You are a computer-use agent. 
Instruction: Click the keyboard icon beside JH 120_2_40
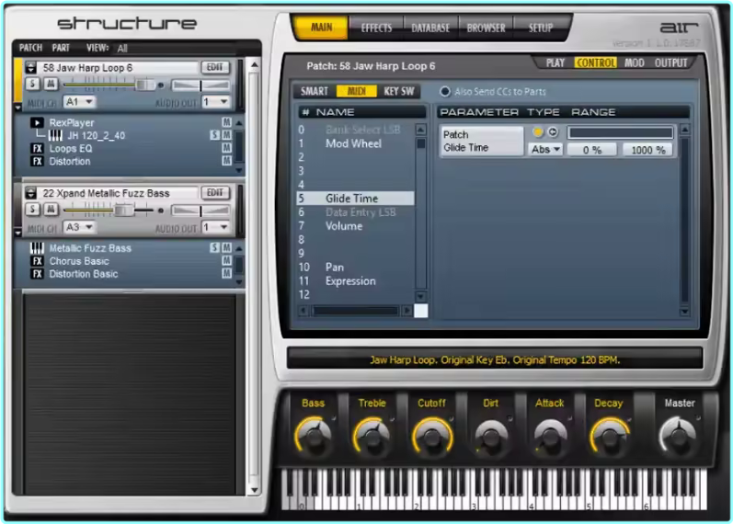click(55, 135)
